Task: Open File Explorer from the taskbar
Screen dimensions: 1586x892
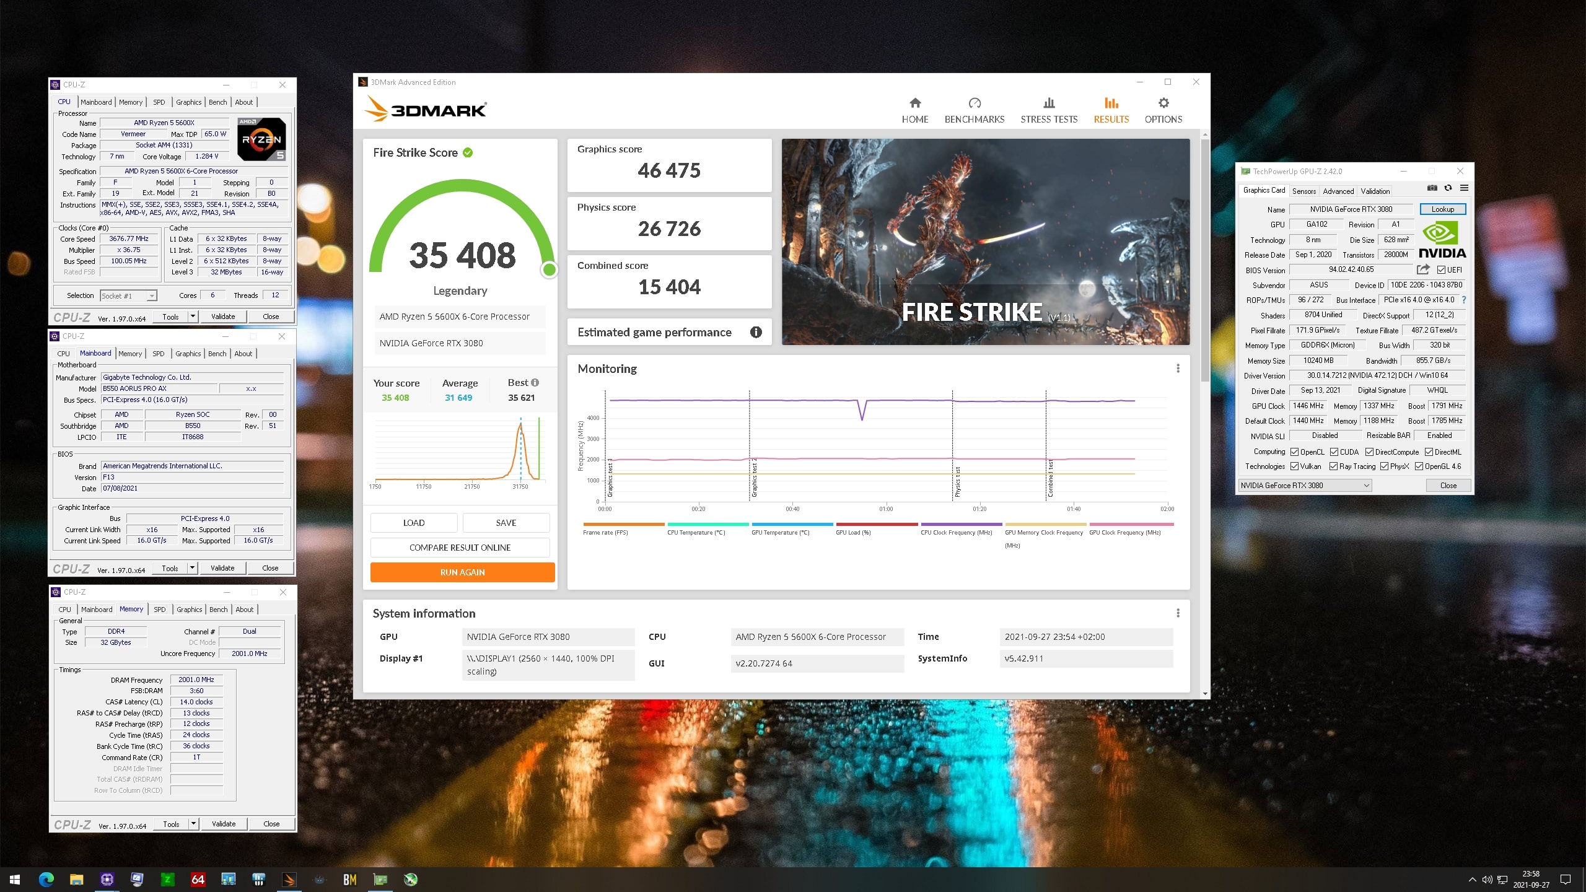Action: pyautogui.click(x=76, y=879)
